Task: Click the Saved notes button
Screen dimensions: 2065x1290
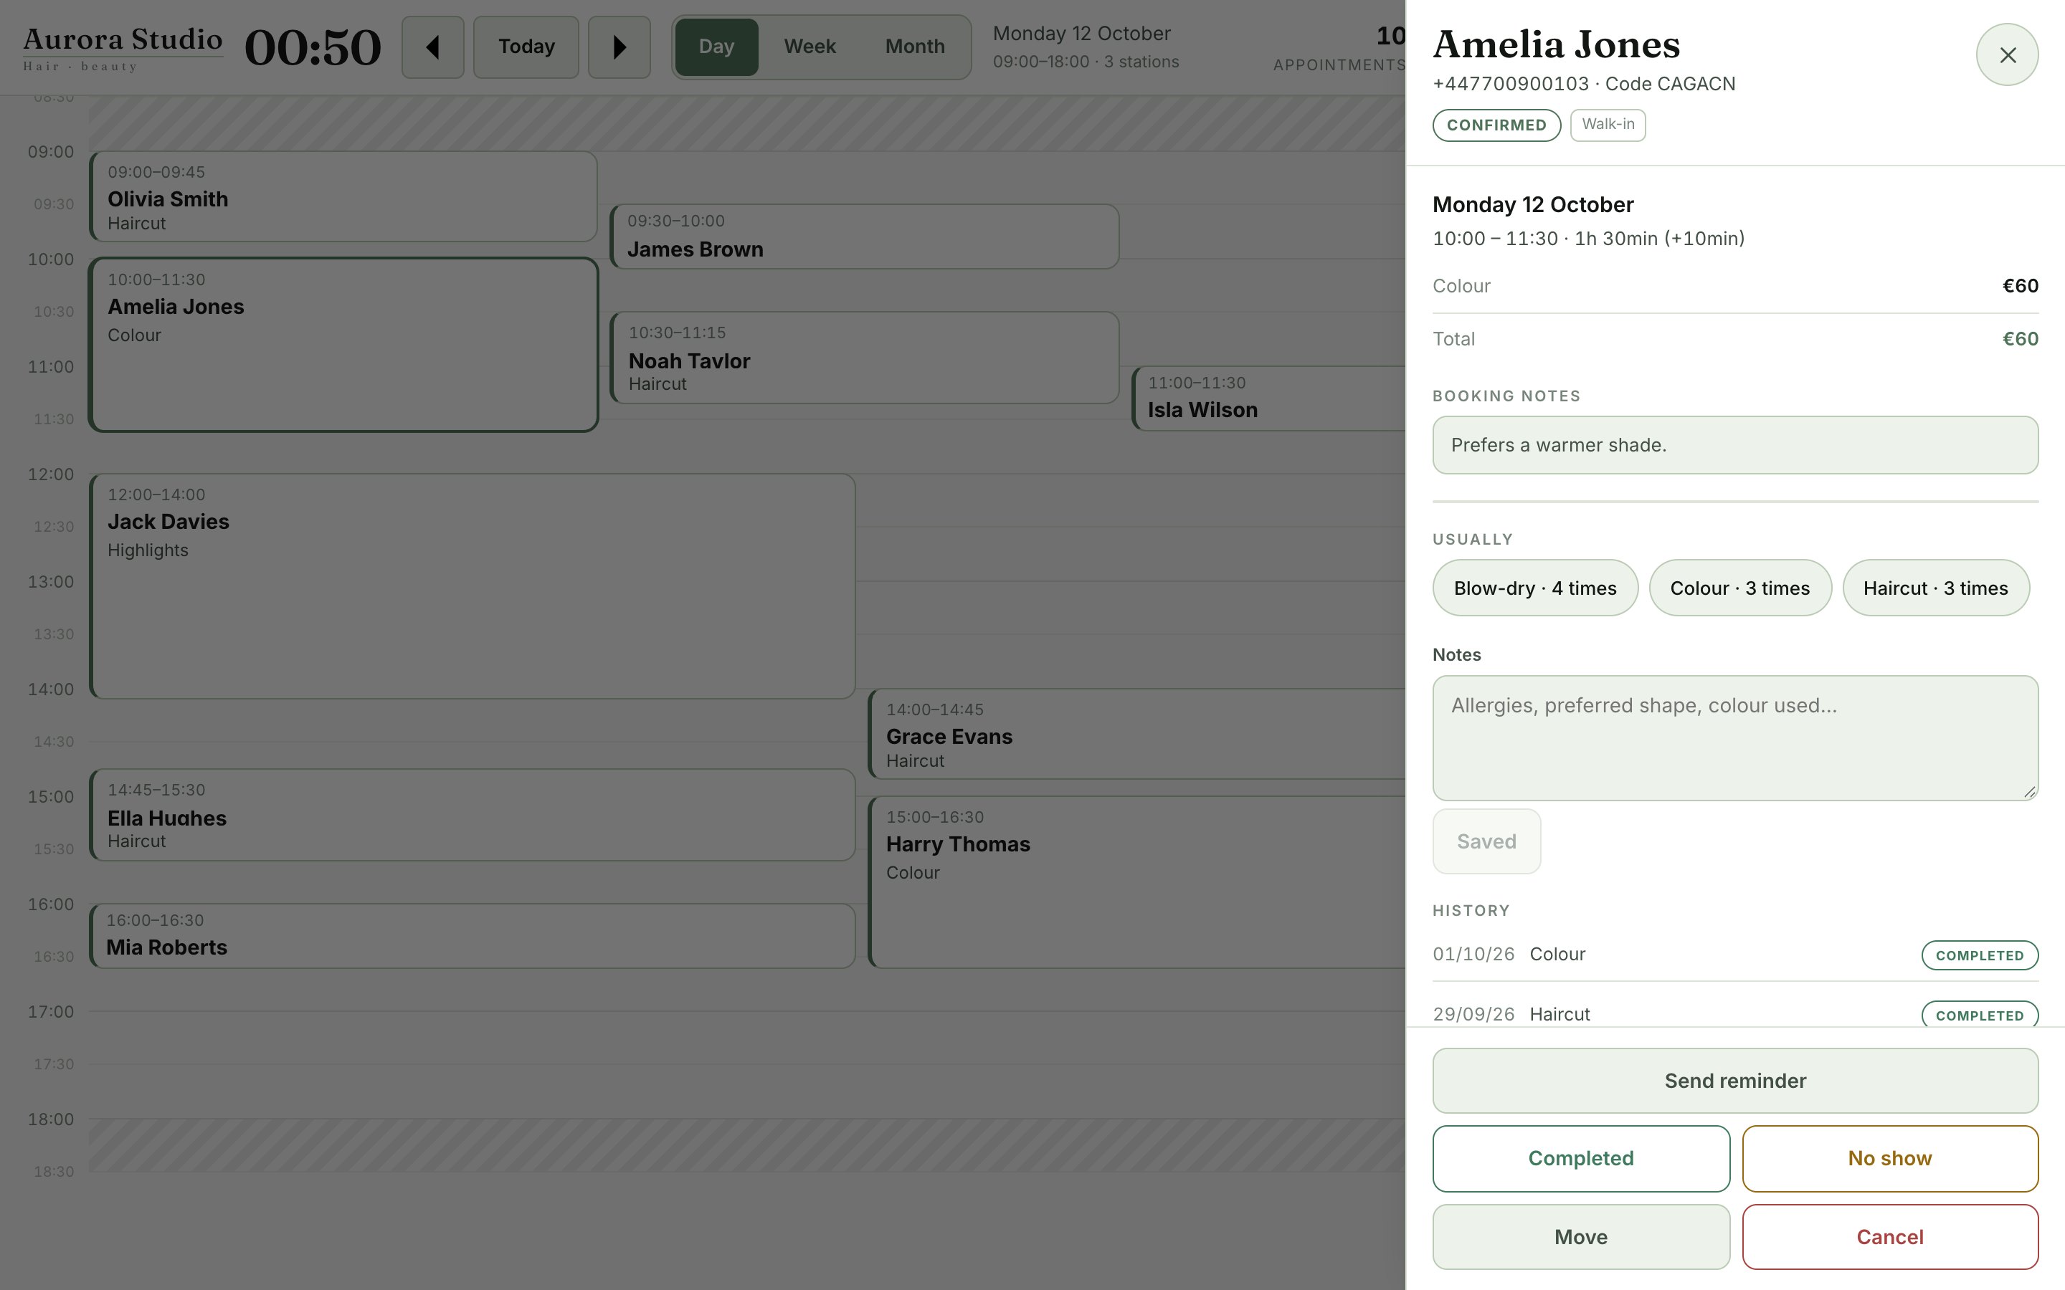Action: point(1486,841)
